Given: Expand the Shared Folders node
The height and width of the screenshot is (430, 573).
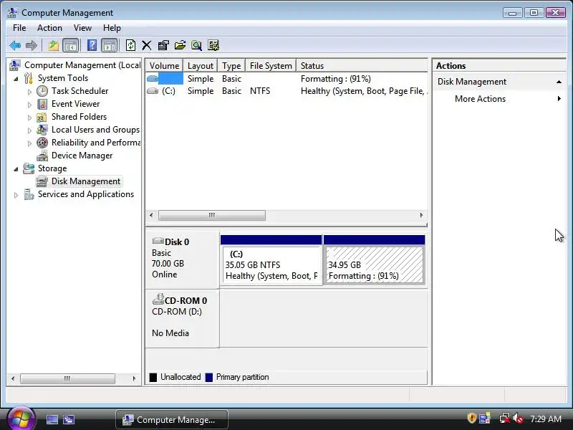Looking at the screenshot, I should coord(29,118).
